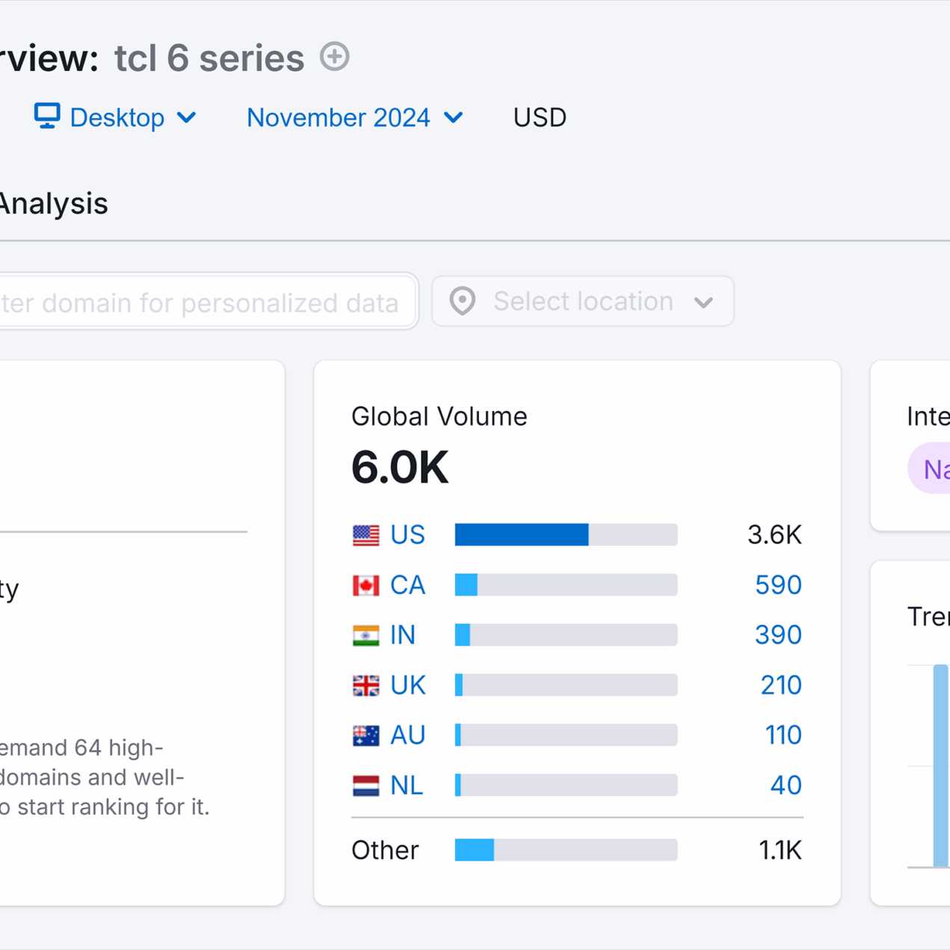Click the India flag icon
Screen dimensions: 950x950
point(365,635)
